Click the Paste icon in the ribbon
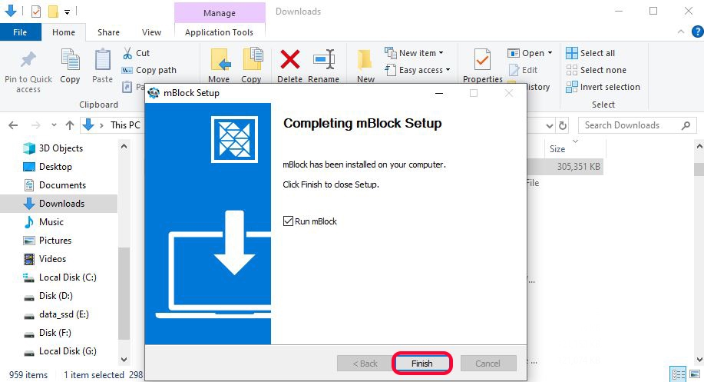The image size is (704, 382). click(102, 61)
